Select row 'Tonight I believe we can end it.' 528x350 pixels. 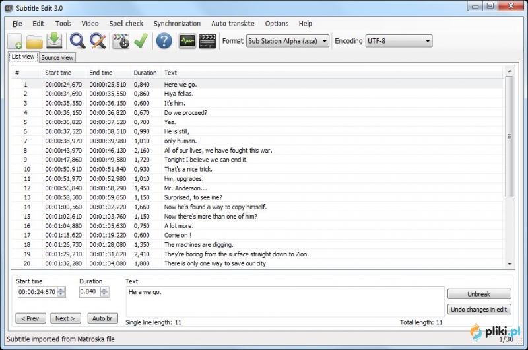(257, 160)
